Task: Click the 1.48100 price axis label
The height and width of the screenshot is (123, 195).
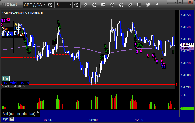Action: point(187,63)
